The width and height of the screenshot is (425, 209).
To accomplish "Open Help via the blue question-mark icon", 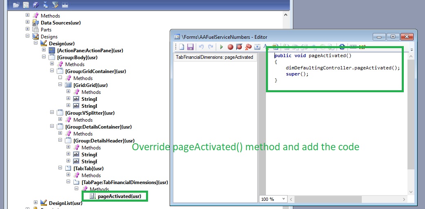I will (342, 47).
